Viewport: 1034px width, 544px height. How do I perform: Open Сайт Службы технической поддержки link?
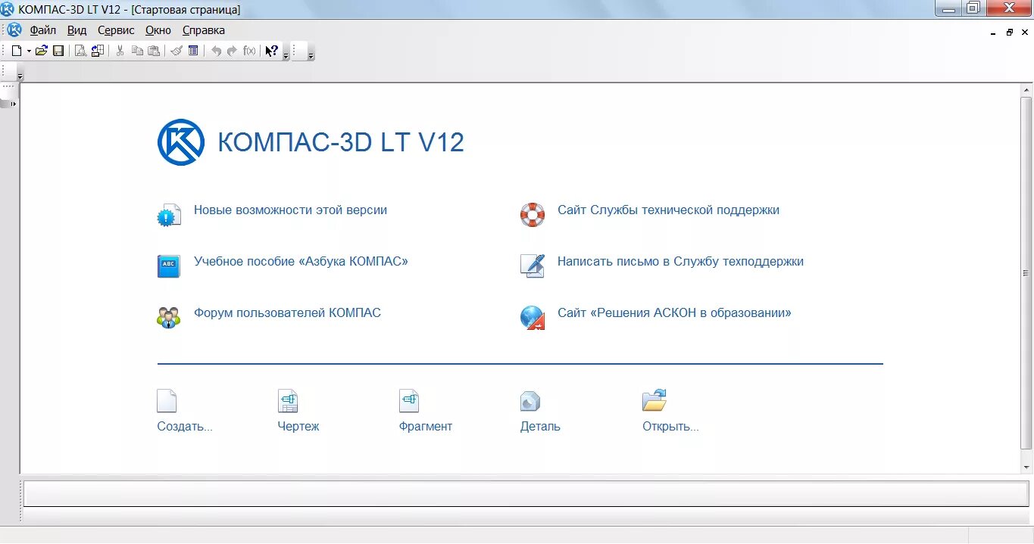(668, 210)
